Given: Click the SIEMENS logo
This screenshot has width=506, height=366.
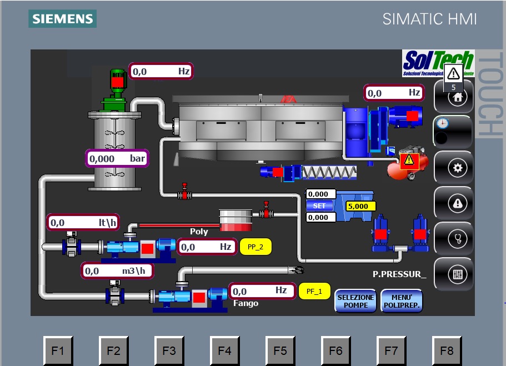Looking at the screenshot, I should (x=63, y=19).
